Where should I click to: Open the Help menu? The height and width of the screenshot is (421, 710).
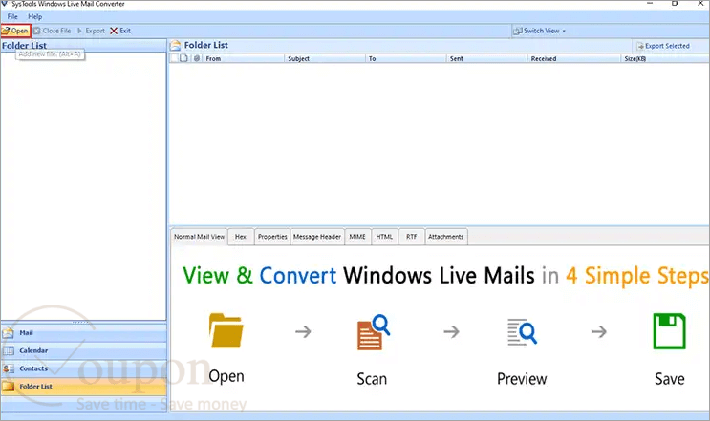click(34, 17)
